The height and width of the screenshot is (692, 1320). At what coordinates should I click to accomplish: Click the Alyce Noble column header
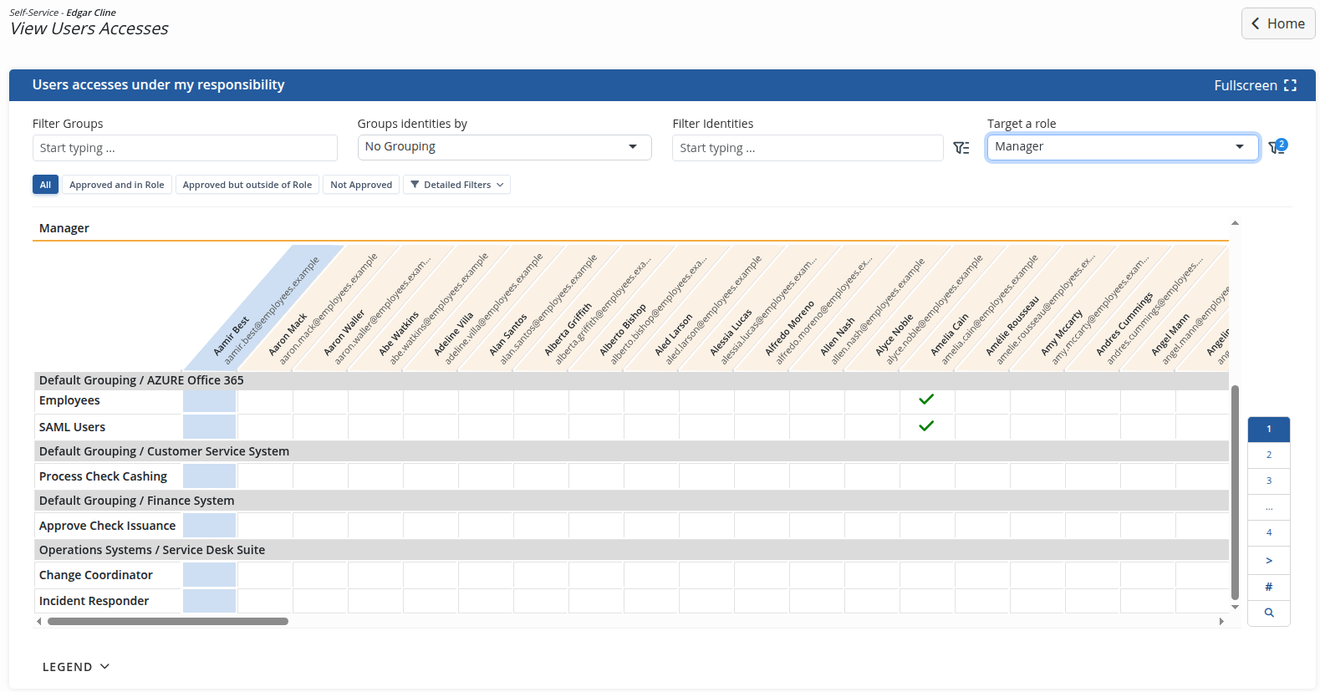tap(926, 308)
